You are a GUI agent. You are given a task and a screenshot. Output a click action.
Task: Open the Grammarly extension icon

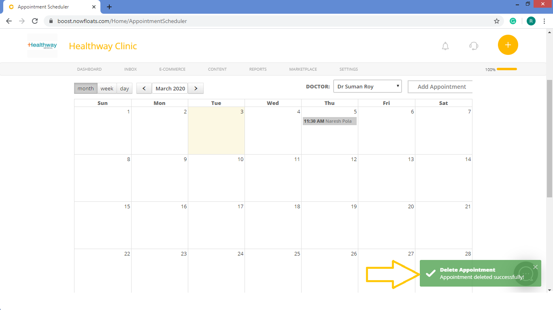pos(513,21)
